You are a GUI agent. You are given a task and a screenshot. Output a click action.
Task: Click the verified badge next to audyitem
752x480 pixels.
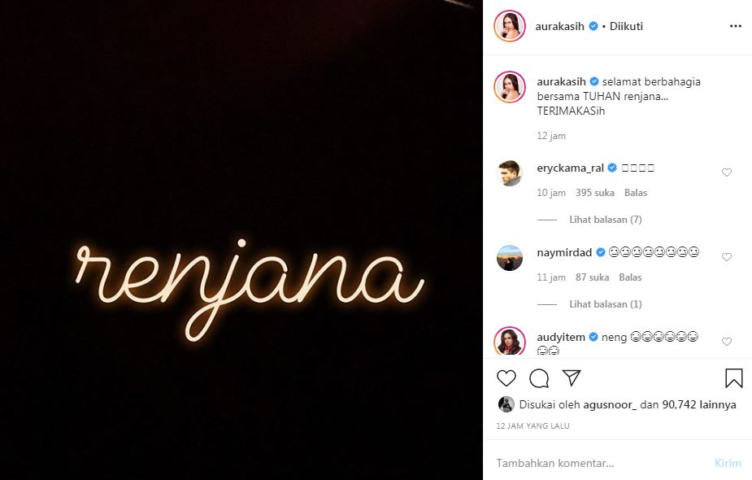[592, 336]
